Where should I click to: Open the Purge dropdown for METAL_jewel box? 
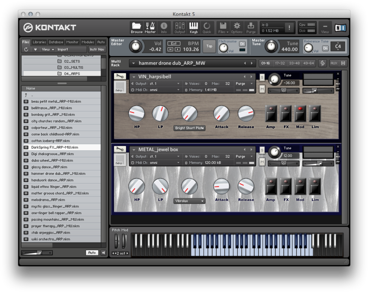coord(244,156)
